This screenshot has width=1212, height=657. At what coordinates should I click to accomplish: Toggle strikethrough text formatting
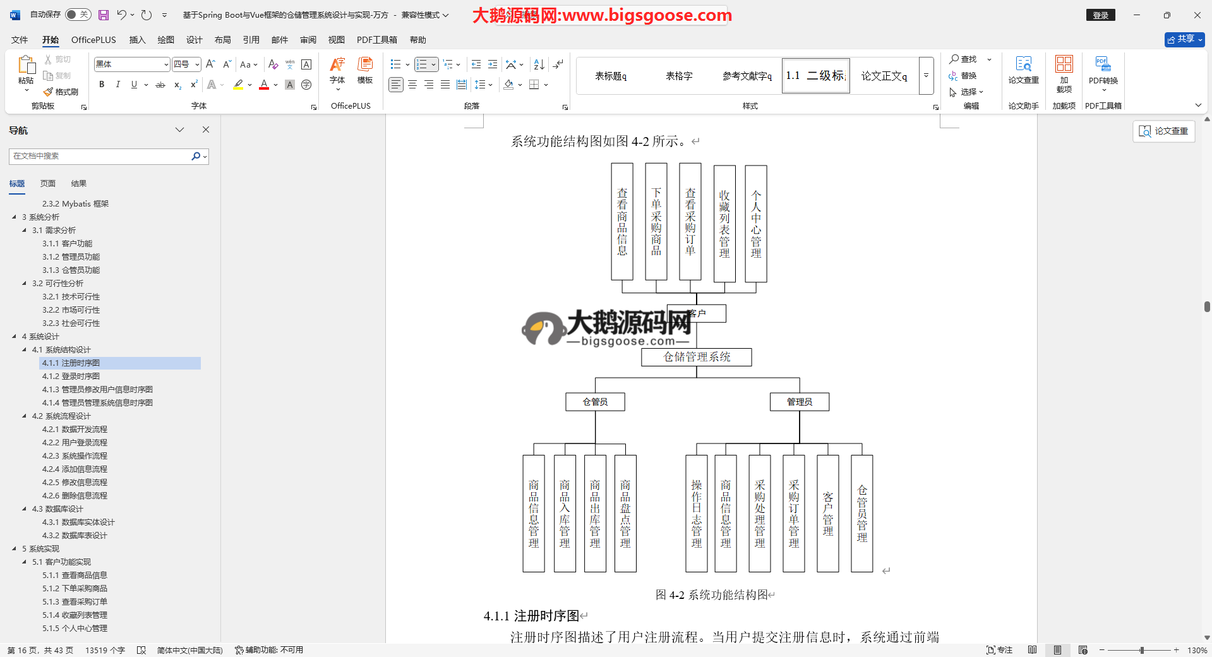point(160,85)
